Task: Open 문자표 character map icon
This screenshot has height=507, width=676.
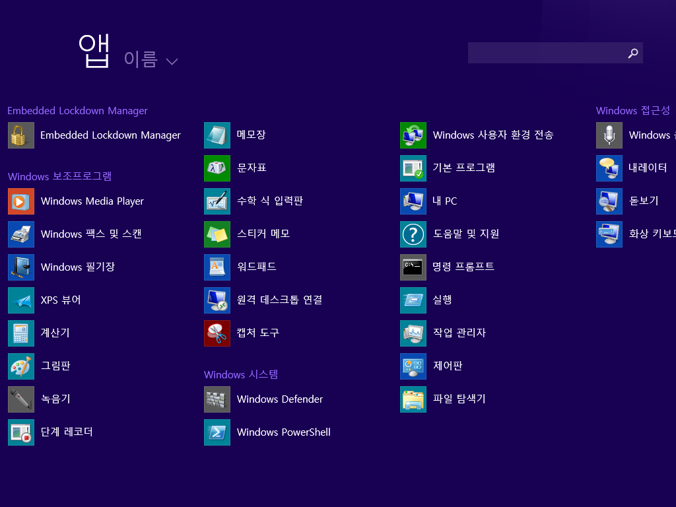Action: click(217, 168)
